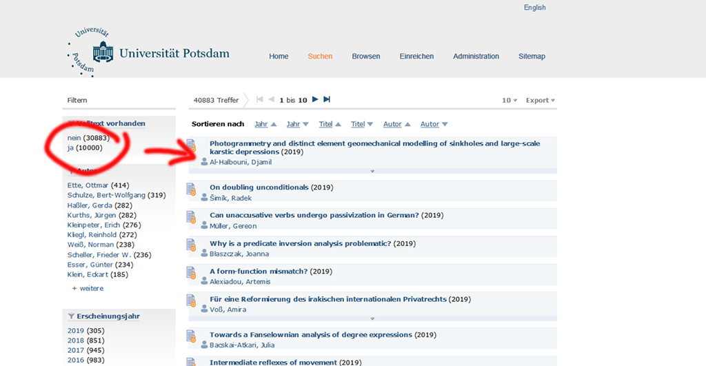Click document icon next to 'A form-function mismatch?'
The image size is (706, 366).
coord(191,273)
